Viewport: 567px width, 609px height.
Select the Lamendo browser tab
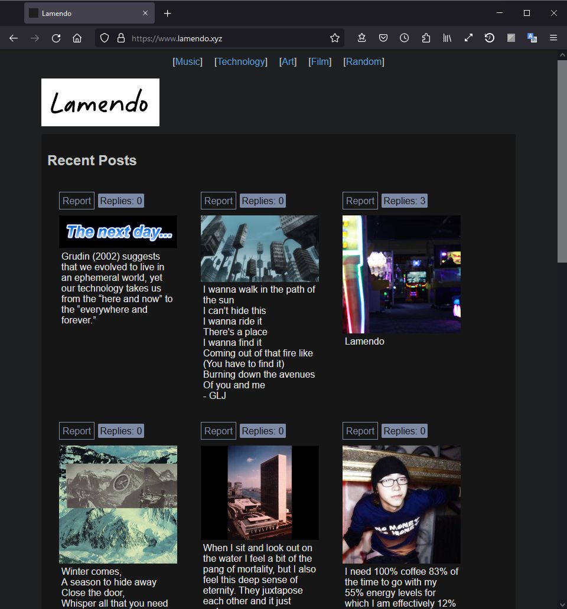click(x=89, y=13)
